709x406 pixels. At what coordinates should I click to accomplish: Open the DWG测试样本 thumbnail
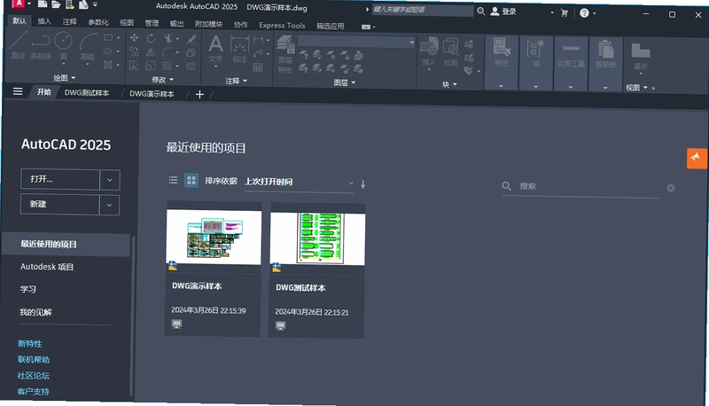pos(317,238)
